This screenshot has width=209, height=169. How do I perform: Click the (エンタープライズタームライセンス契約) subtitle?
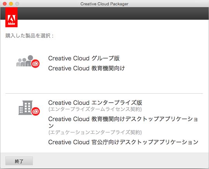[95, 109]
